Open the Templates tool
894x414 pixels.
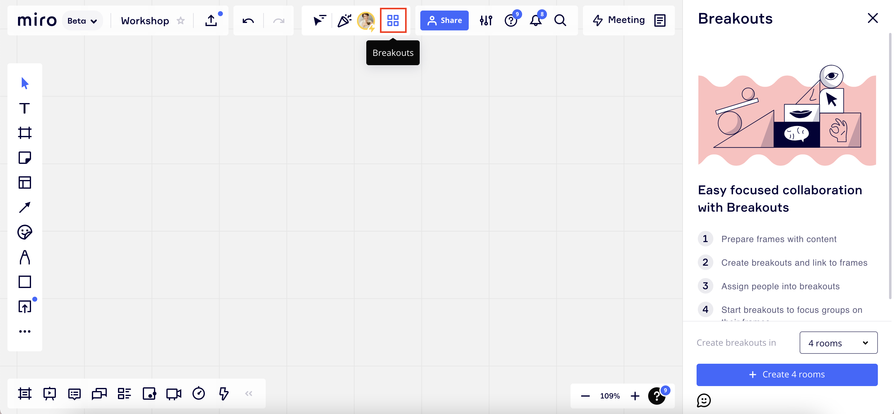[25, 182]
